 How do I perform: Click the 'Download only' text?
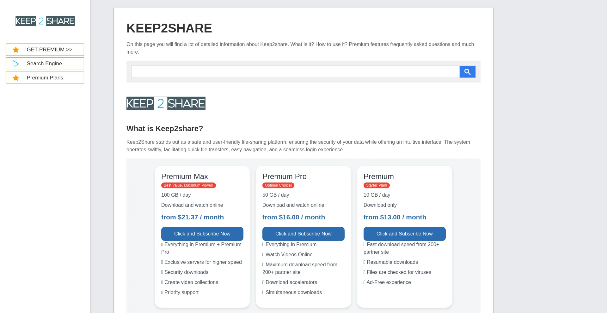(380, 205)
